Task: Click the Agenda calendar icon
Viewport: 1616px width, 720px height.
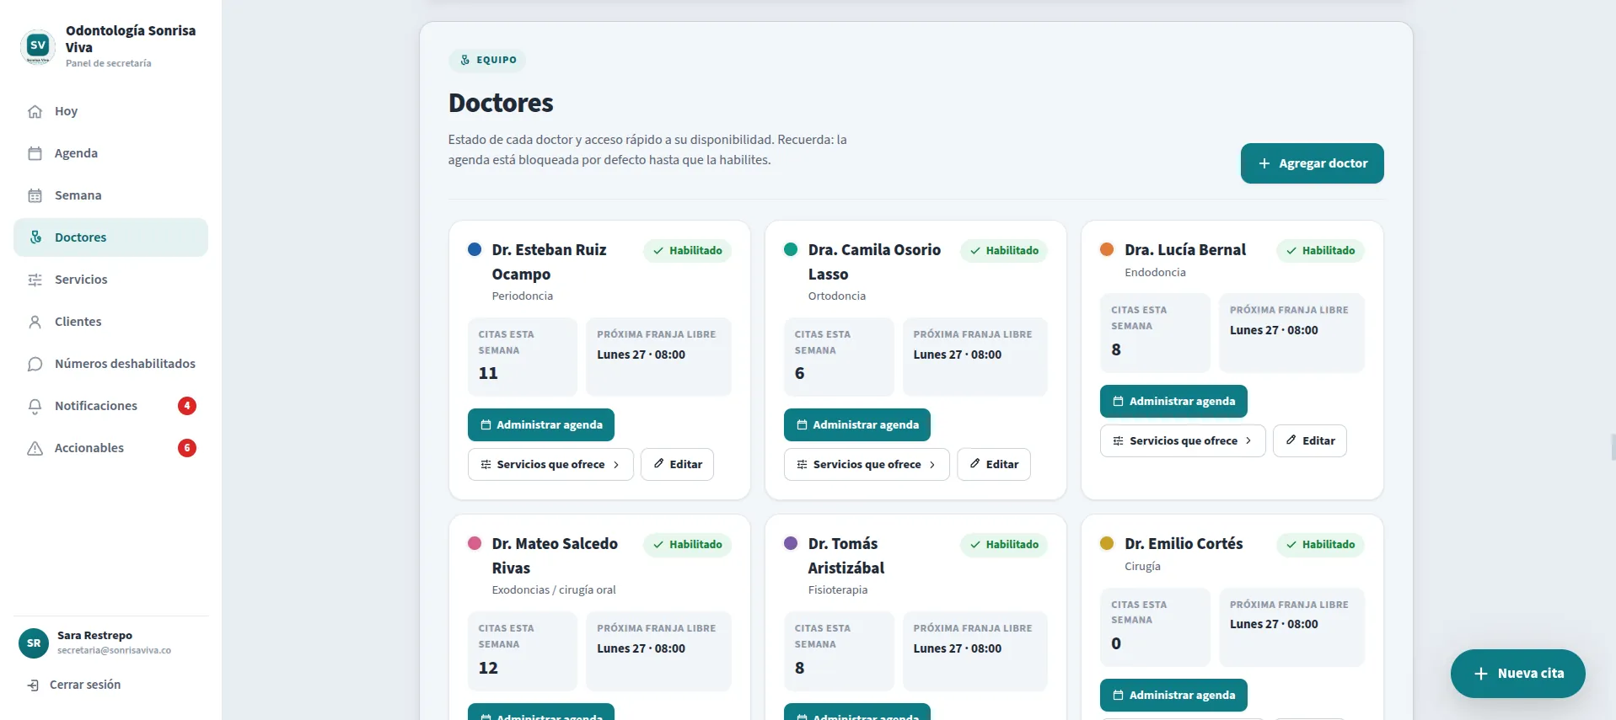Action: [x=35, y=153]
